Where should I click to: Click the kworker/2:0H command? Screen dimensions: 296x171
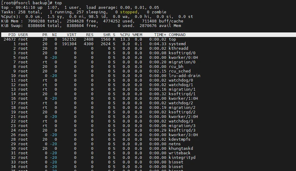click(183, 116)
